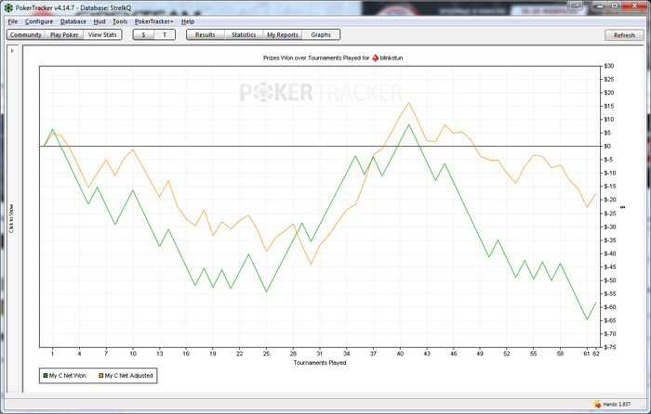This screenshot has height=414, width=651.
Task: Click the orange My C Net Adjusted swatch
Action: 100,375
